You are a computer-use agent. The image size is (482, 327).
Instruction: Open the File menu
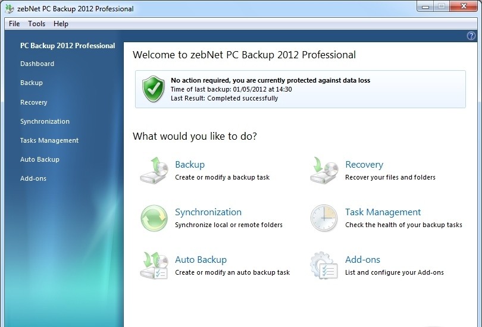point(14,24)
